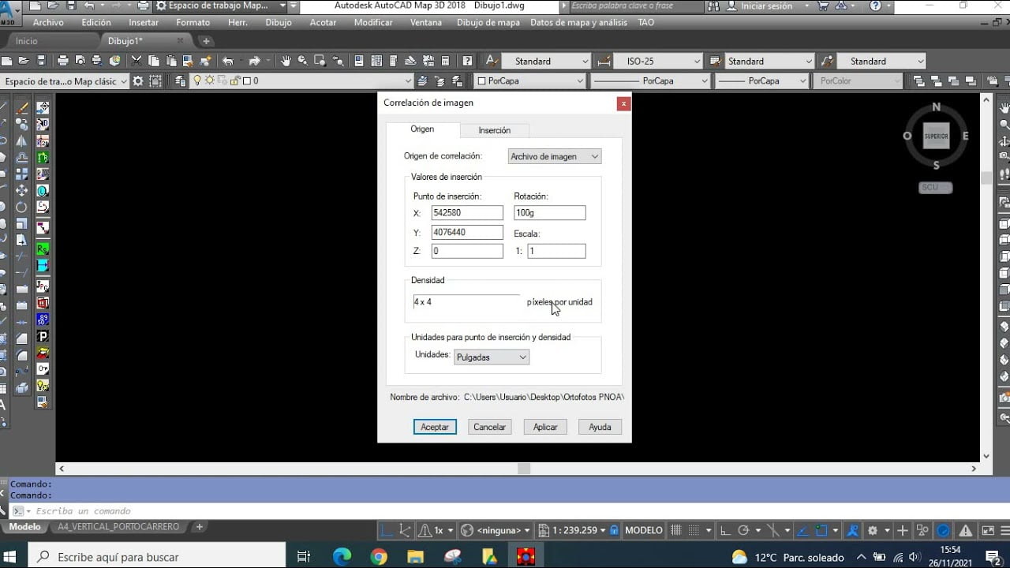Click the Save floppy disk icon
Image resolution: width=1010 pixels, height=568 pixels.
(41, 61)
